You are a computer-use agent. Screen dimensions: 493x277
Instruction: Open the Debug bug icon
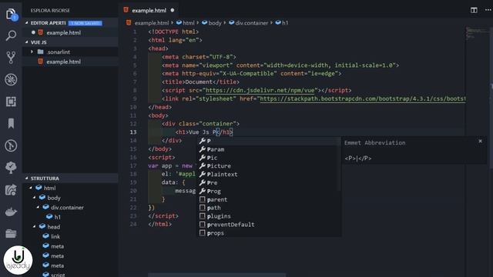click(11, 79)
